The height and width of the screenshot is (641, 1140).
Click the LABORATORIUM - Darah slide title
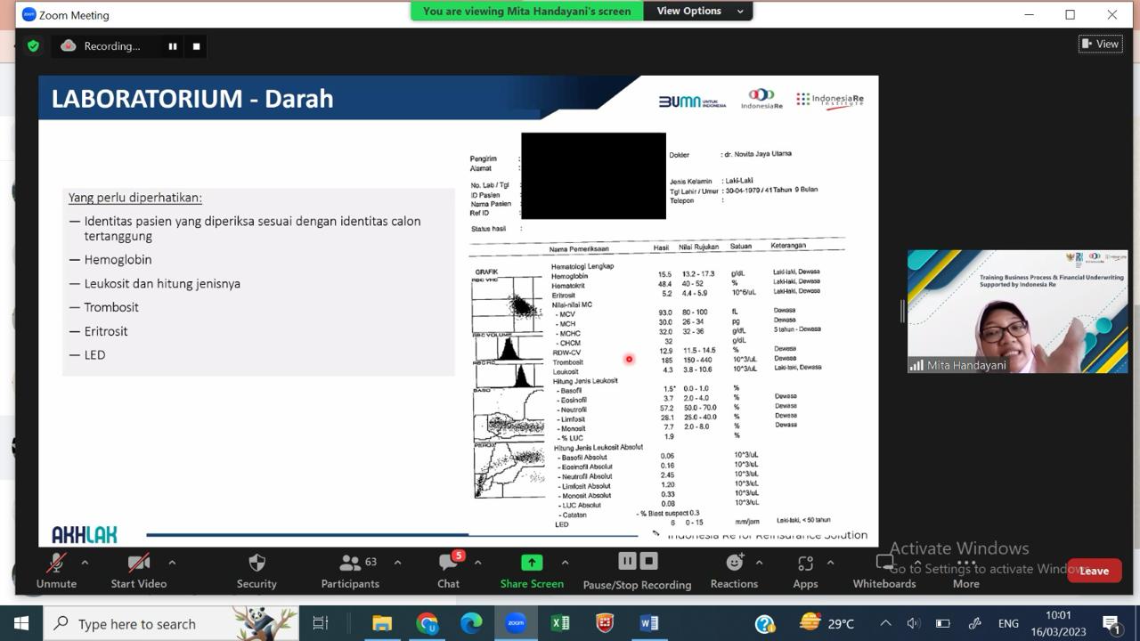coord(192,99)
